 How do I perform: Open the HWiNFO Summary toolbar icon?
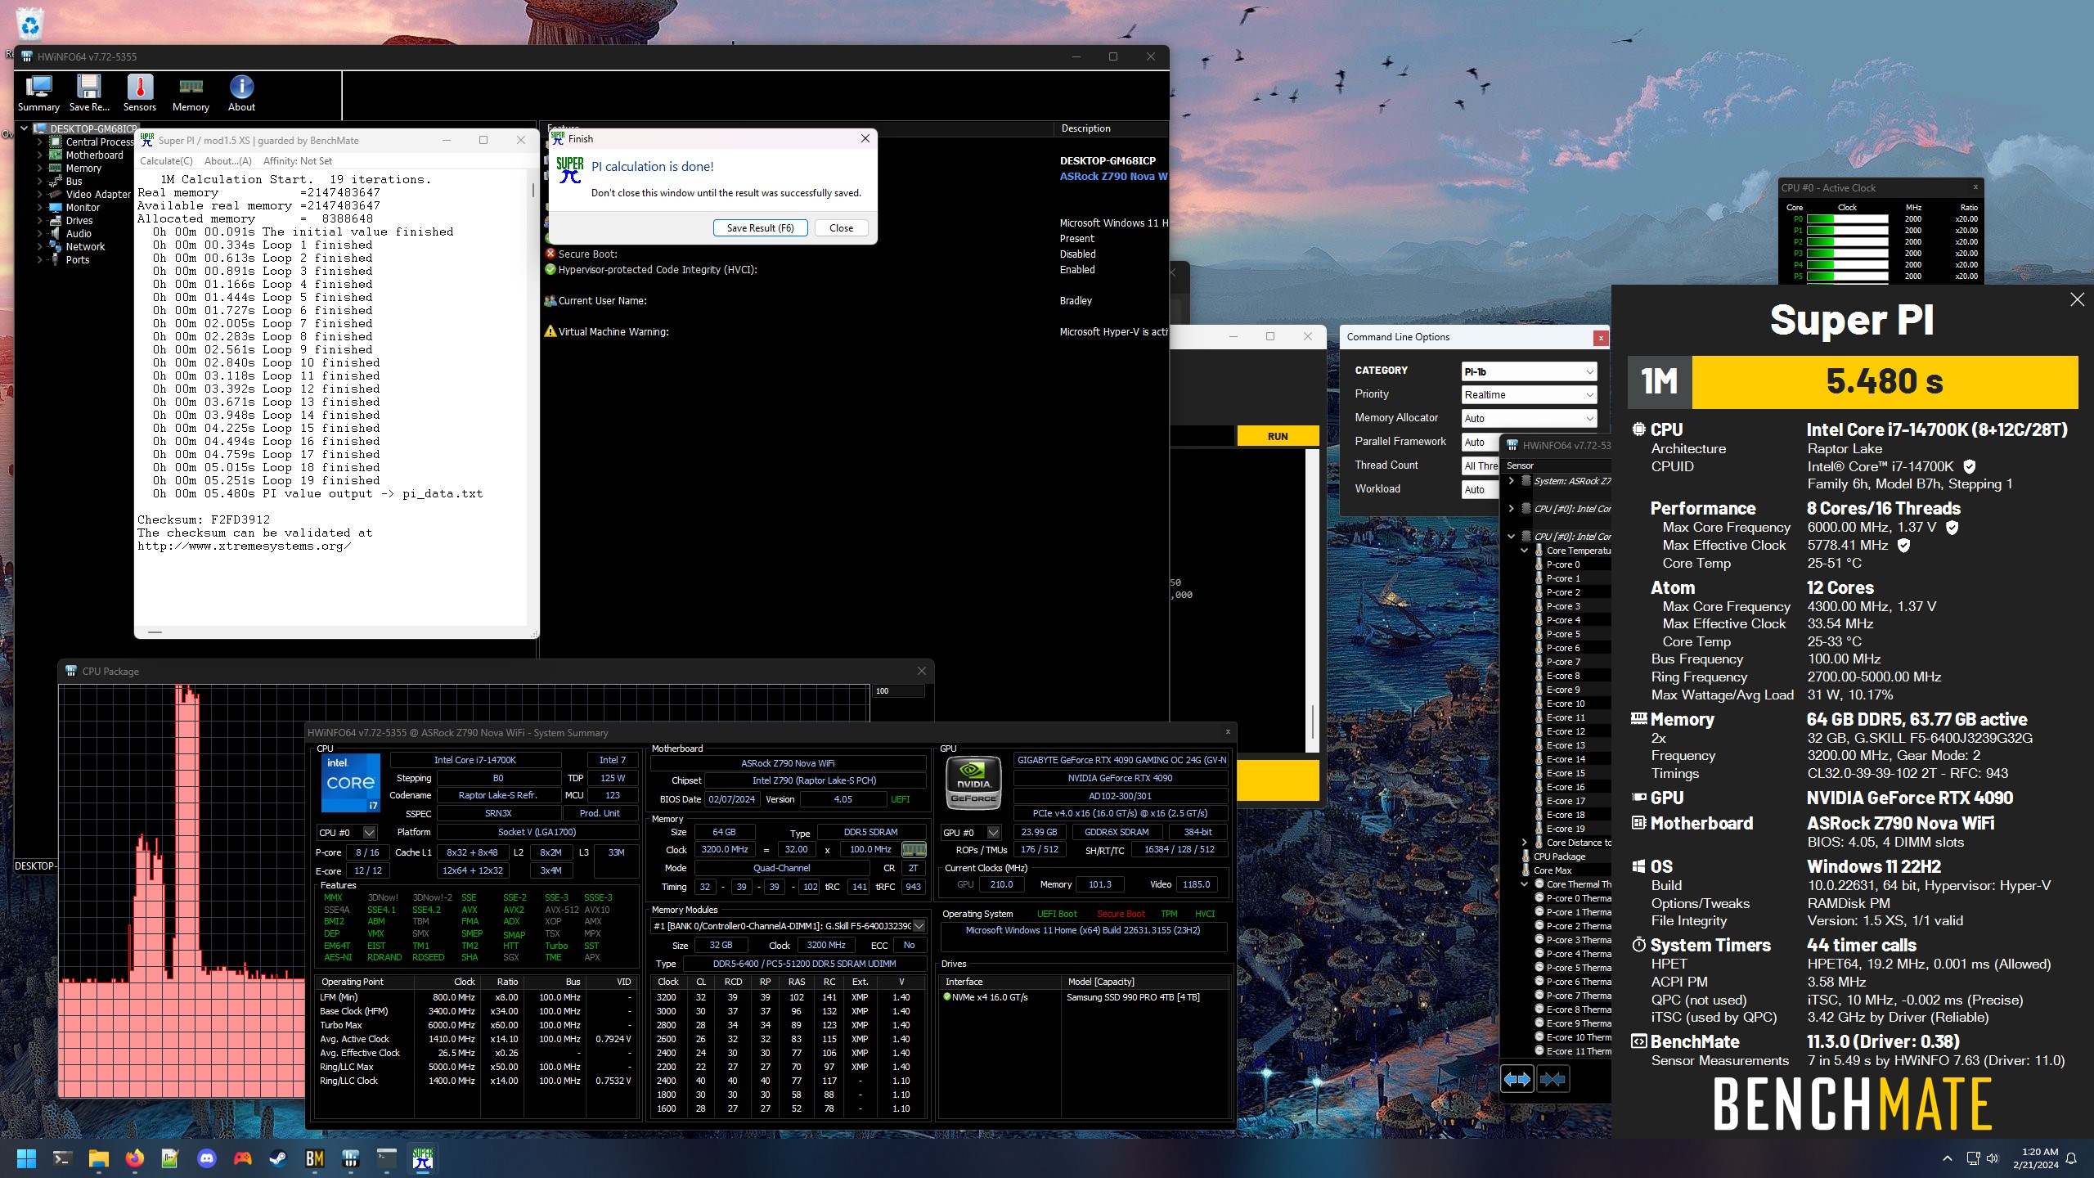pyautogui.click(x=38, y=93)
